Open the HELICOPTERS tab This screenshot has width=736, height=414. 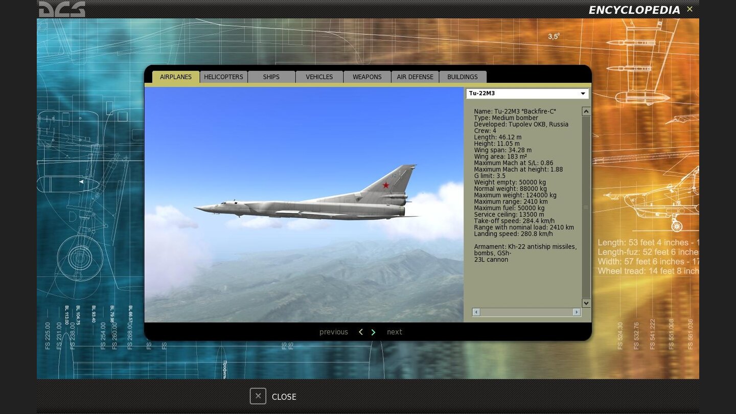[x=223, y=77]
